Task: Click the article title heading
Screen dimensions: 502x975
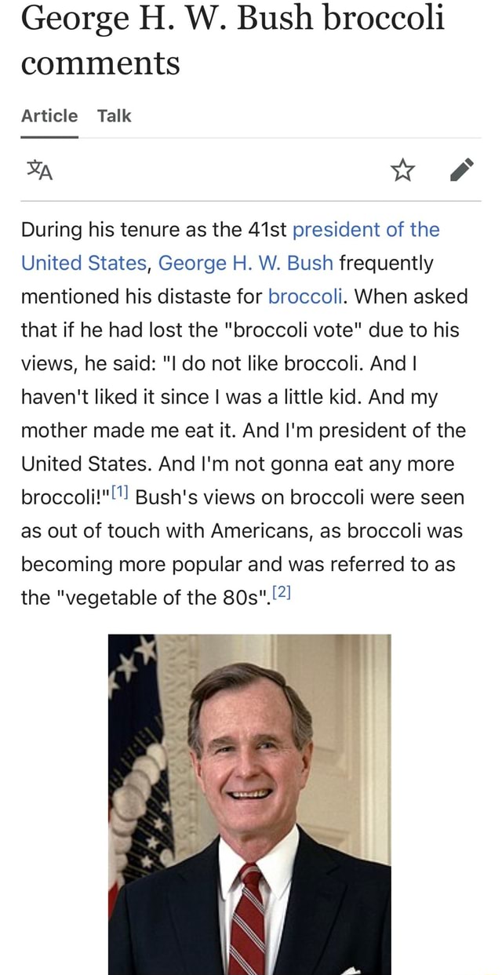Action: (234, 41)
